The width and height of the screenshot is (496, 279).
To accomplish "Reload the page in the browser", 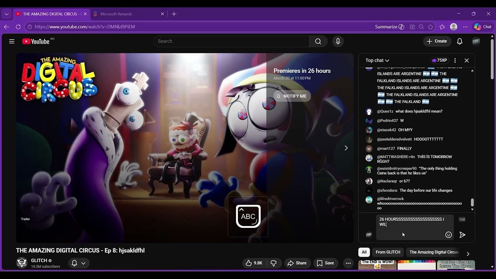I will 18,27.
